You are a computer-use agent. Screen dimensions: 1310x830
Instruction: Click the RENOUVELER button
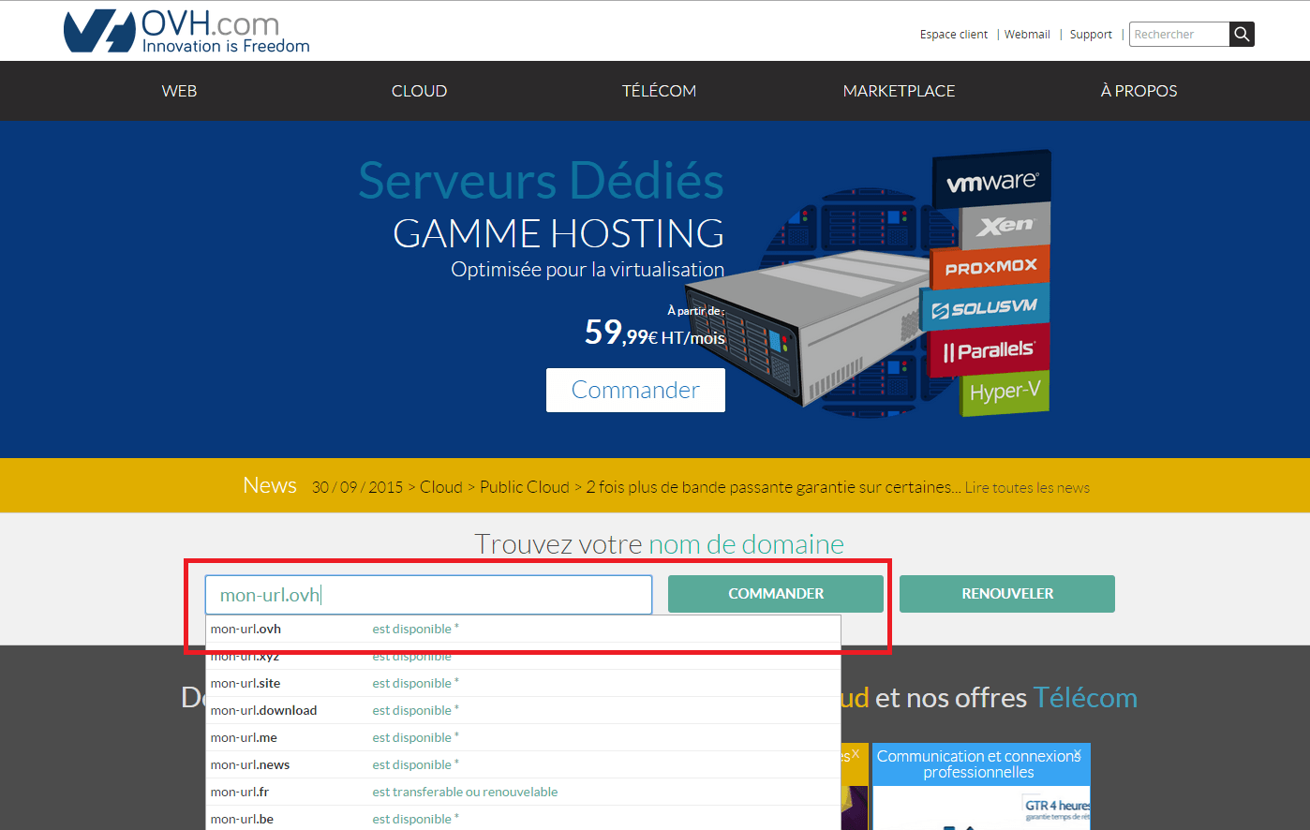[1007, 594]
